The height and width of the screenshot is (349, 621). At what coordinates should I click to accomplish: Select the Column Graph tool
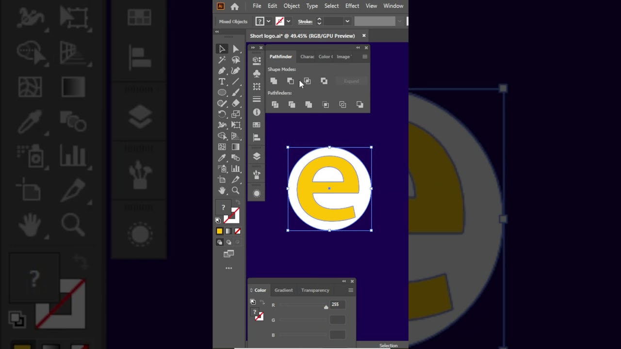(236, 169)
